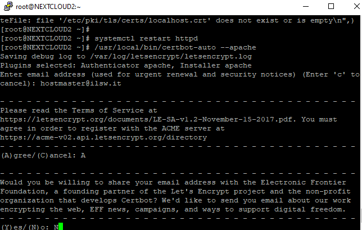
Task: Click the hostmaster@ilsw.it email address
Action: click(x=81, y=83)
